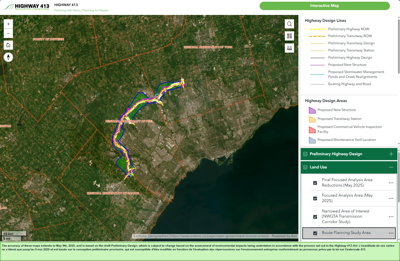Click the Ontario open government licence link
400x261 pixels.
point(220,236)
